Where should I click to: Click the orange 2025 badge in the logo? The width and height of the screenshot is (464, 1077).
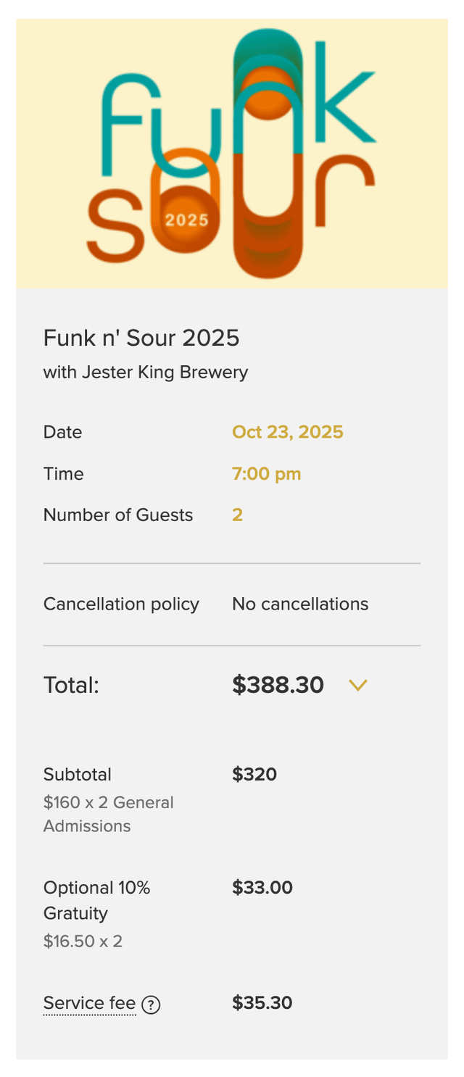coord(186,220)
